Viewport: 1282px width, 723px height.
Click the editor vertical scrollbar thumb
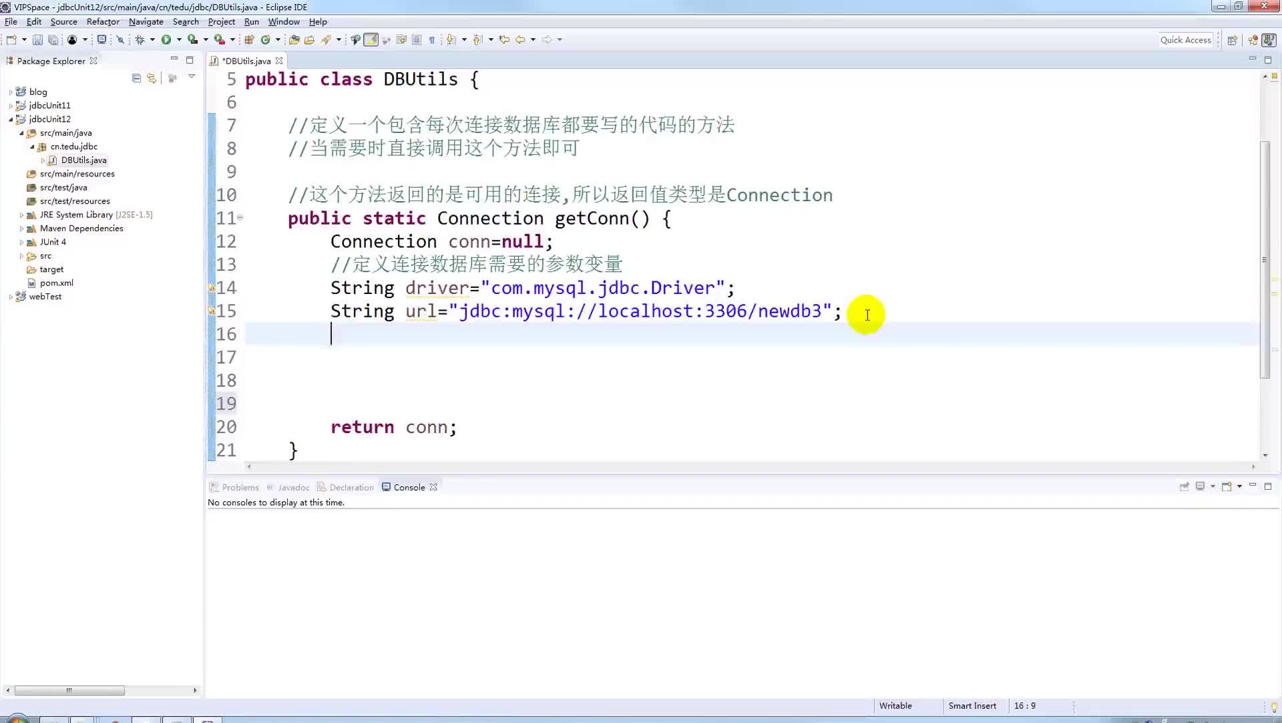pos(1265,259)
